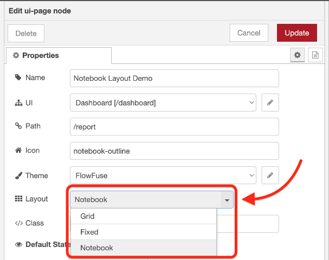
Task: Click the 'Layout' label text
Action: click(37, 199)
